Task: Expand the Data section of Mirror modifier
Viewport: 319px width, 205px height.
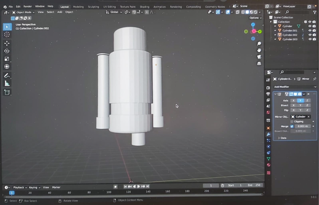Action: pyautogui.click(x=282, y=138)
